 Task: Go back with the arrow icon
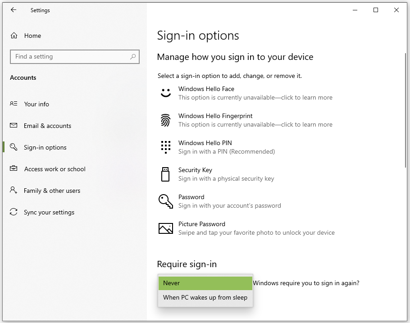point(14,10)
